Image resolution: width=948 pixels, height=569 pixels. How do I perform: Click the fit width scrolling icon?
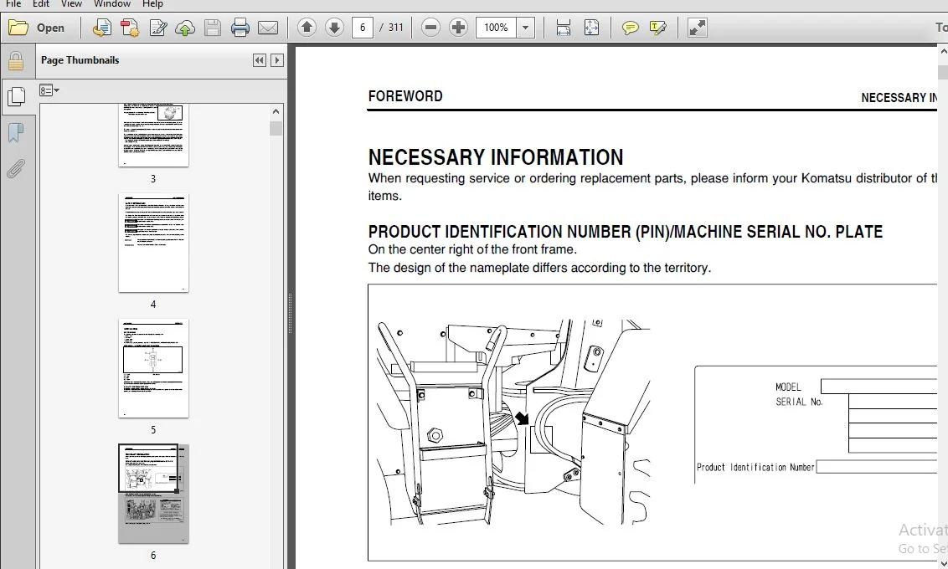click(563, 28)
